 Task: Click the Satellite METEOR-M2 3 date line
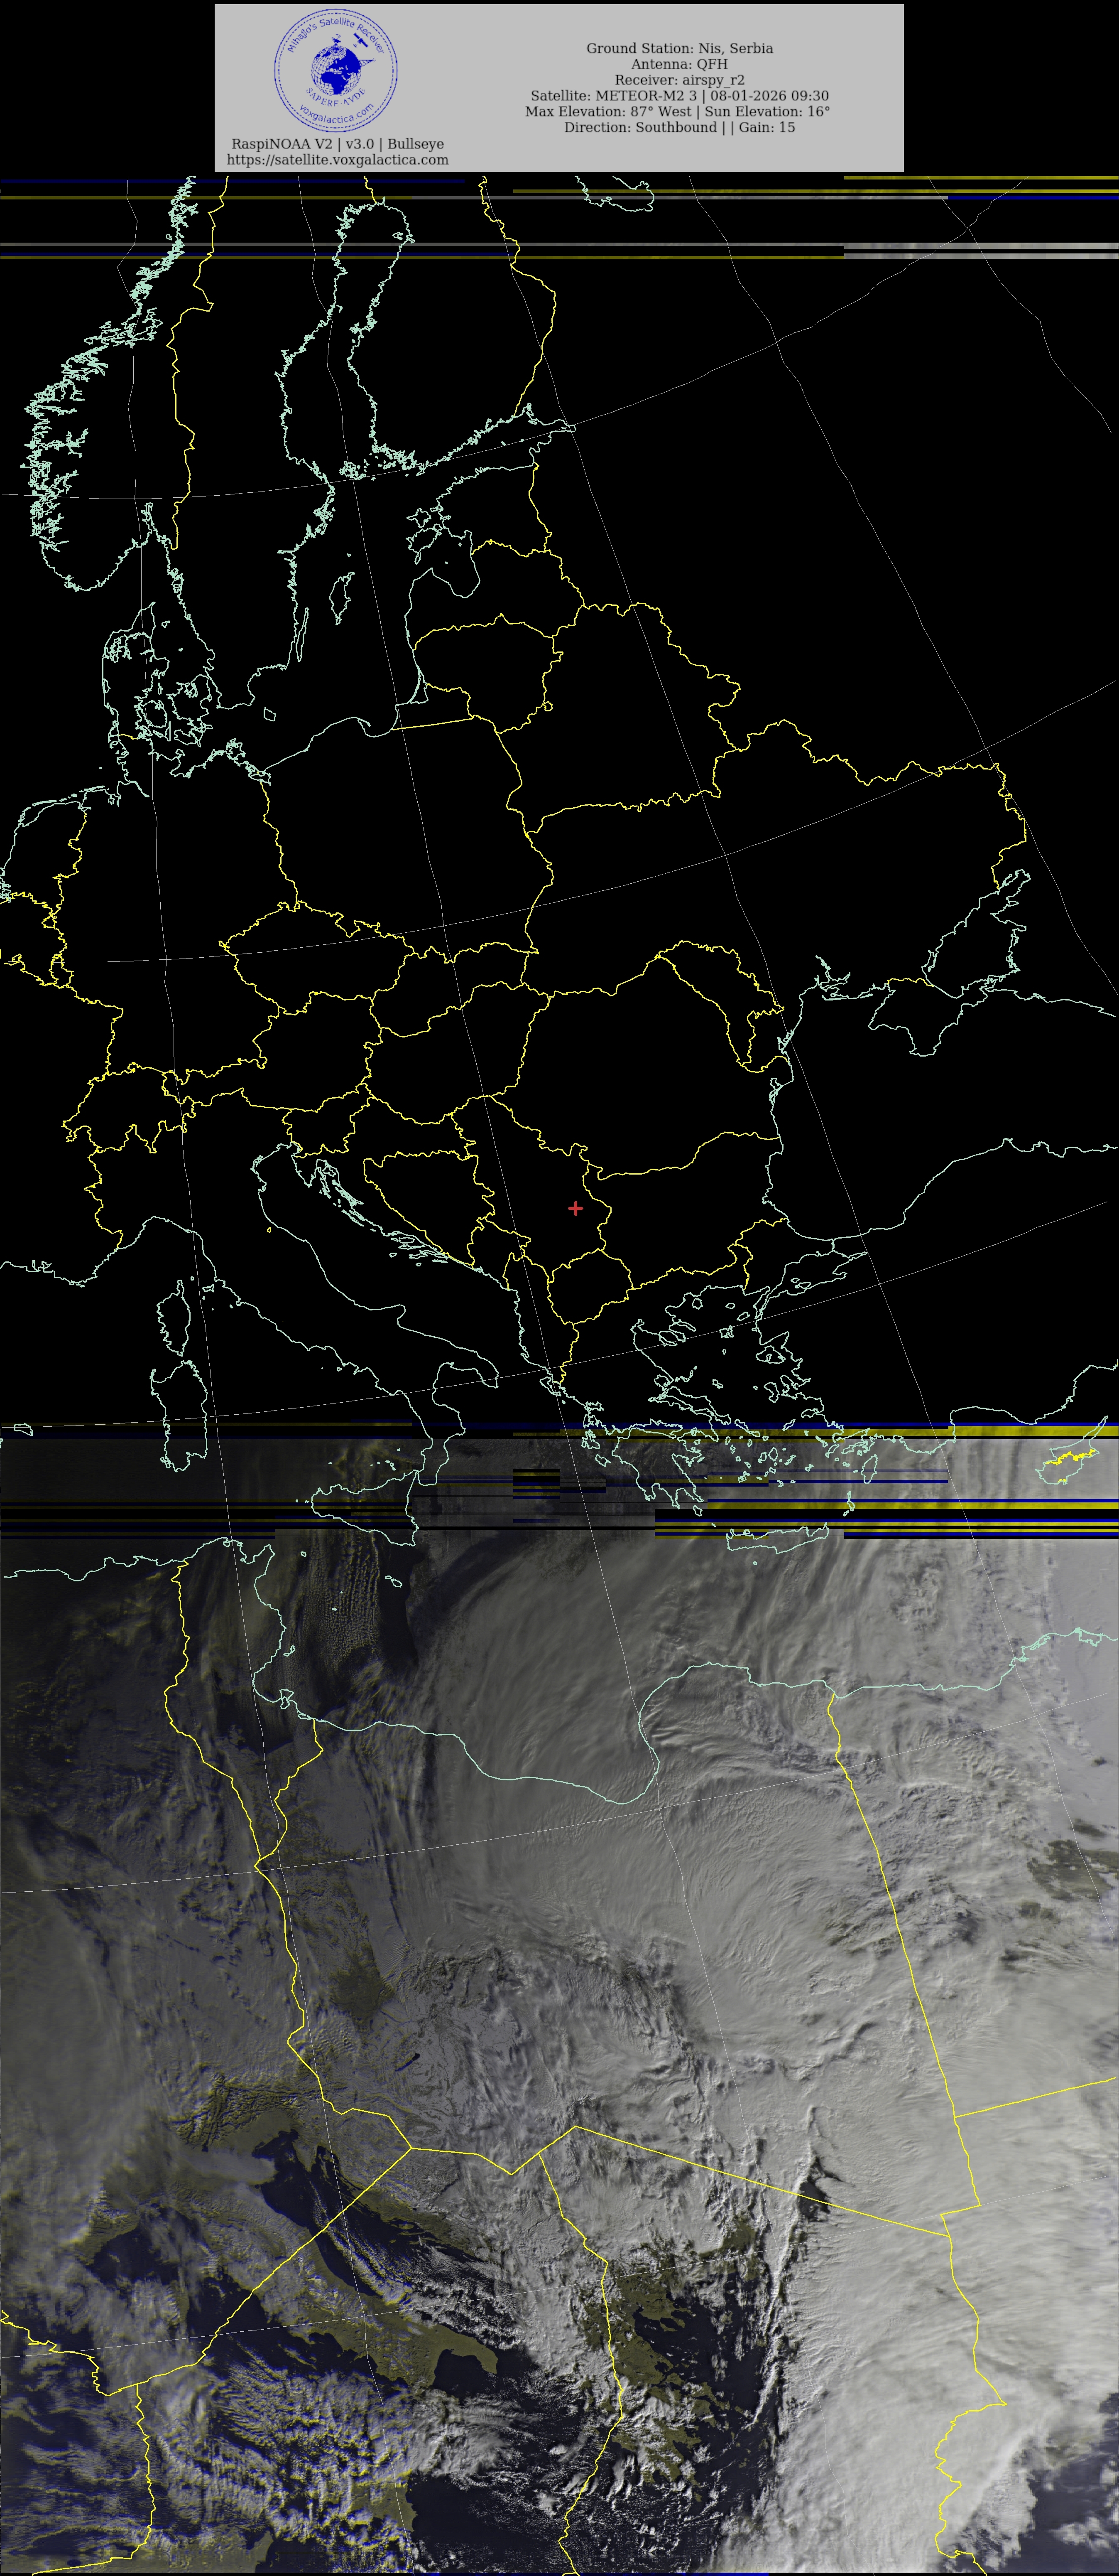pos(678,96)
